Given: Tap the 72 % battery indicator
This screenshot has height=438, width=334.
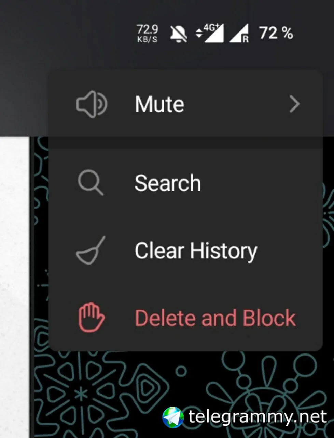Looking at the screenshot, I should [276, 33].
